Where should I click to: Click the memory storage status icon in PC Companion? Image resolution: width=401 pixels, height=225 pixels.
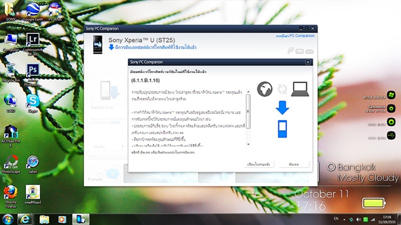point(309,52)
